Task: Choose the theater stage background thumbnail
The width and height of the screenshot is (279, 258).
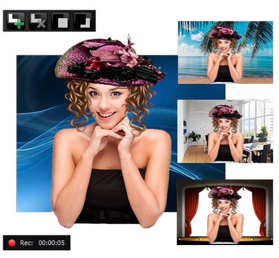Action: 225,212
